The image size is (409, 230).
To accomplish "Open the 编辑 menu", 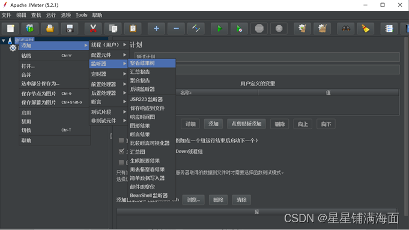I will click(21, 15).
